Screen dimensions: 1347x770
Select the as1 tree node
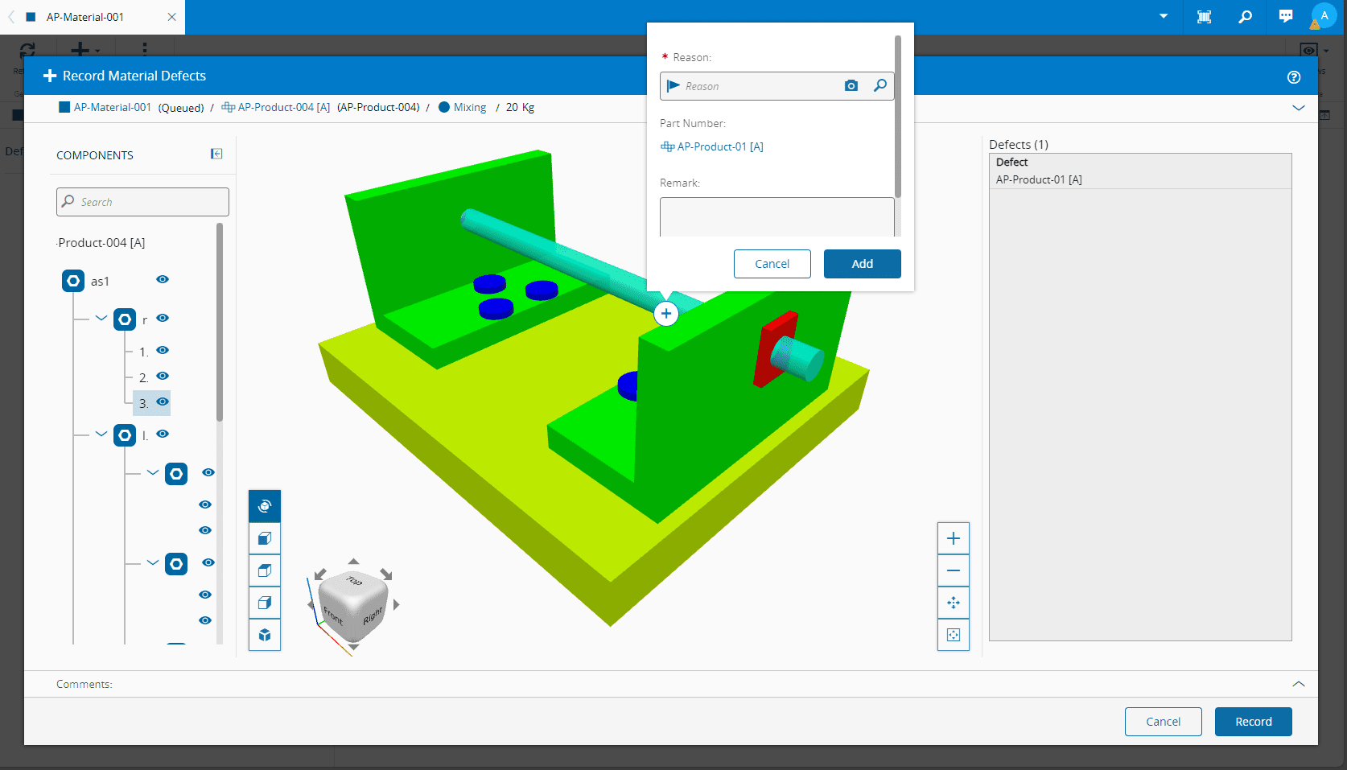pos(100,282)
